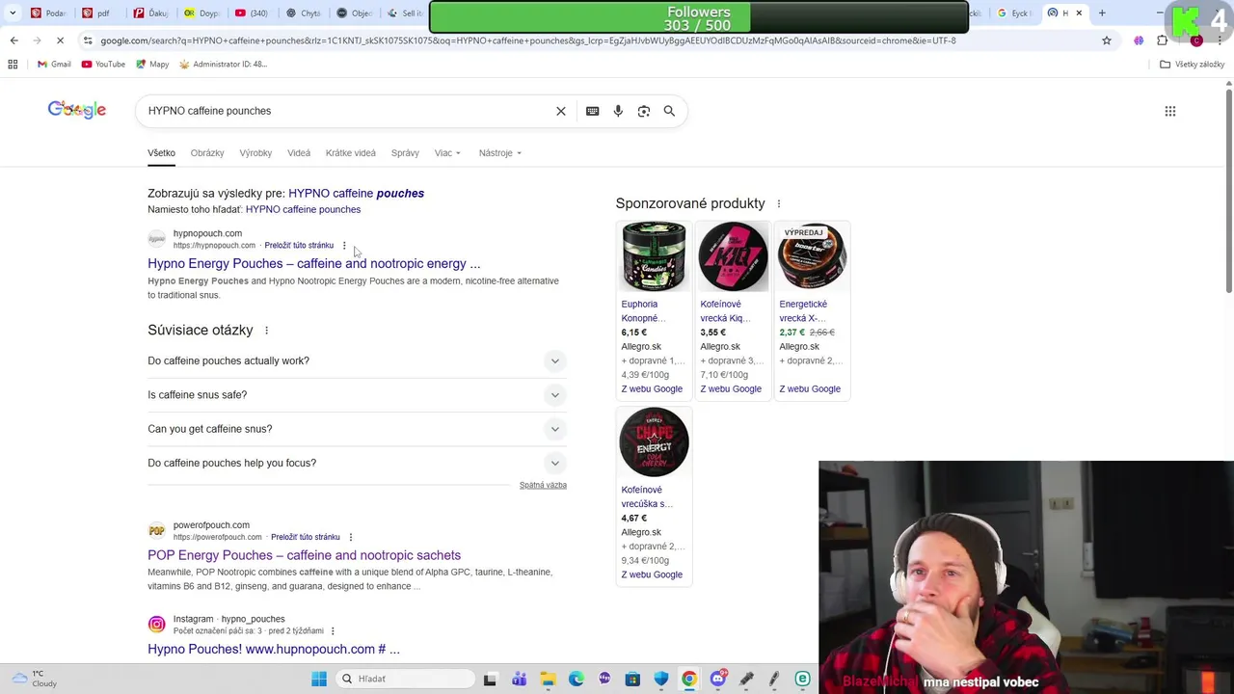Start voice search with microphone icon
This screenshot has height=694, width=1234.
point(618,111)
